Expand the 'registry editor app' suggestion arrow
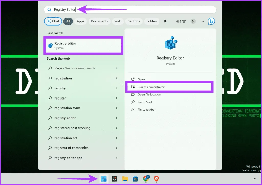Image resolution: width=262 pixels, height=185 pixels. (x=117, y=158)
